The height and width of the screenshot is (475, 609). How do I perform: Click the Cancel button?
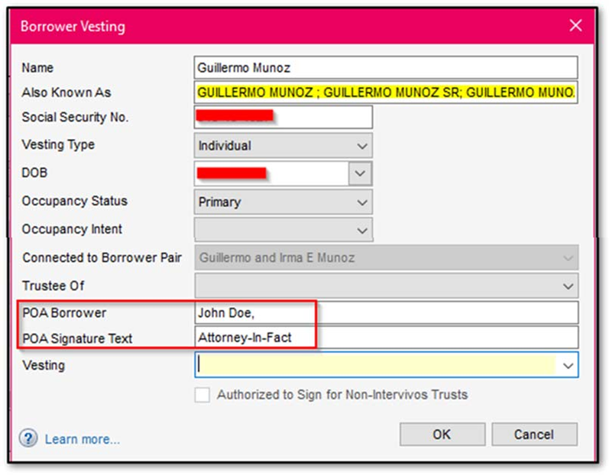[533, 435]
